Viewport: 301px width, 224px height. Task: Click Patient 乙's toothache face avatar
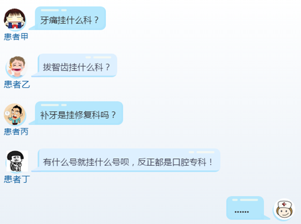[17, 67]
